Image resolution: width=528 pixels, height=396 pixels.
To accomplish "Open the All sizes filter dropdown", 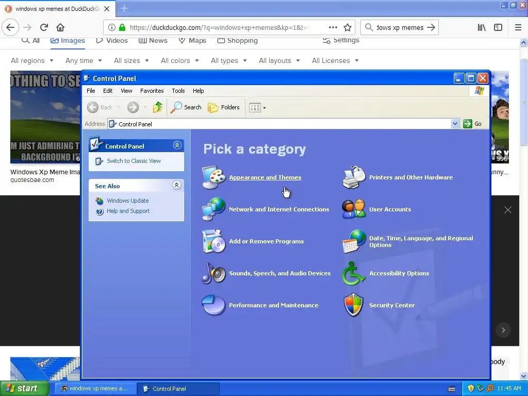I will (x=131, y=61).
